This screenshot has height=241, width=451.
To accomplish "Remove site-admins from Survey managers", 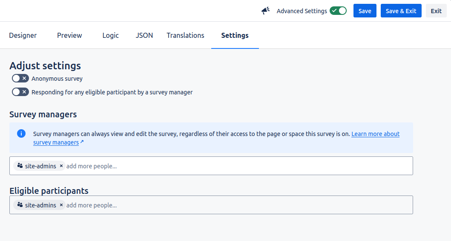I will coord(61,166).
